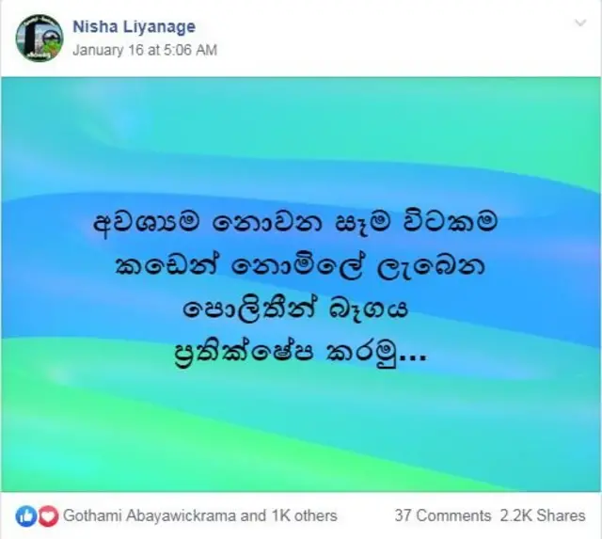Click the last line ප්‍රතික්ෂේප කරමු

(301, 354)
